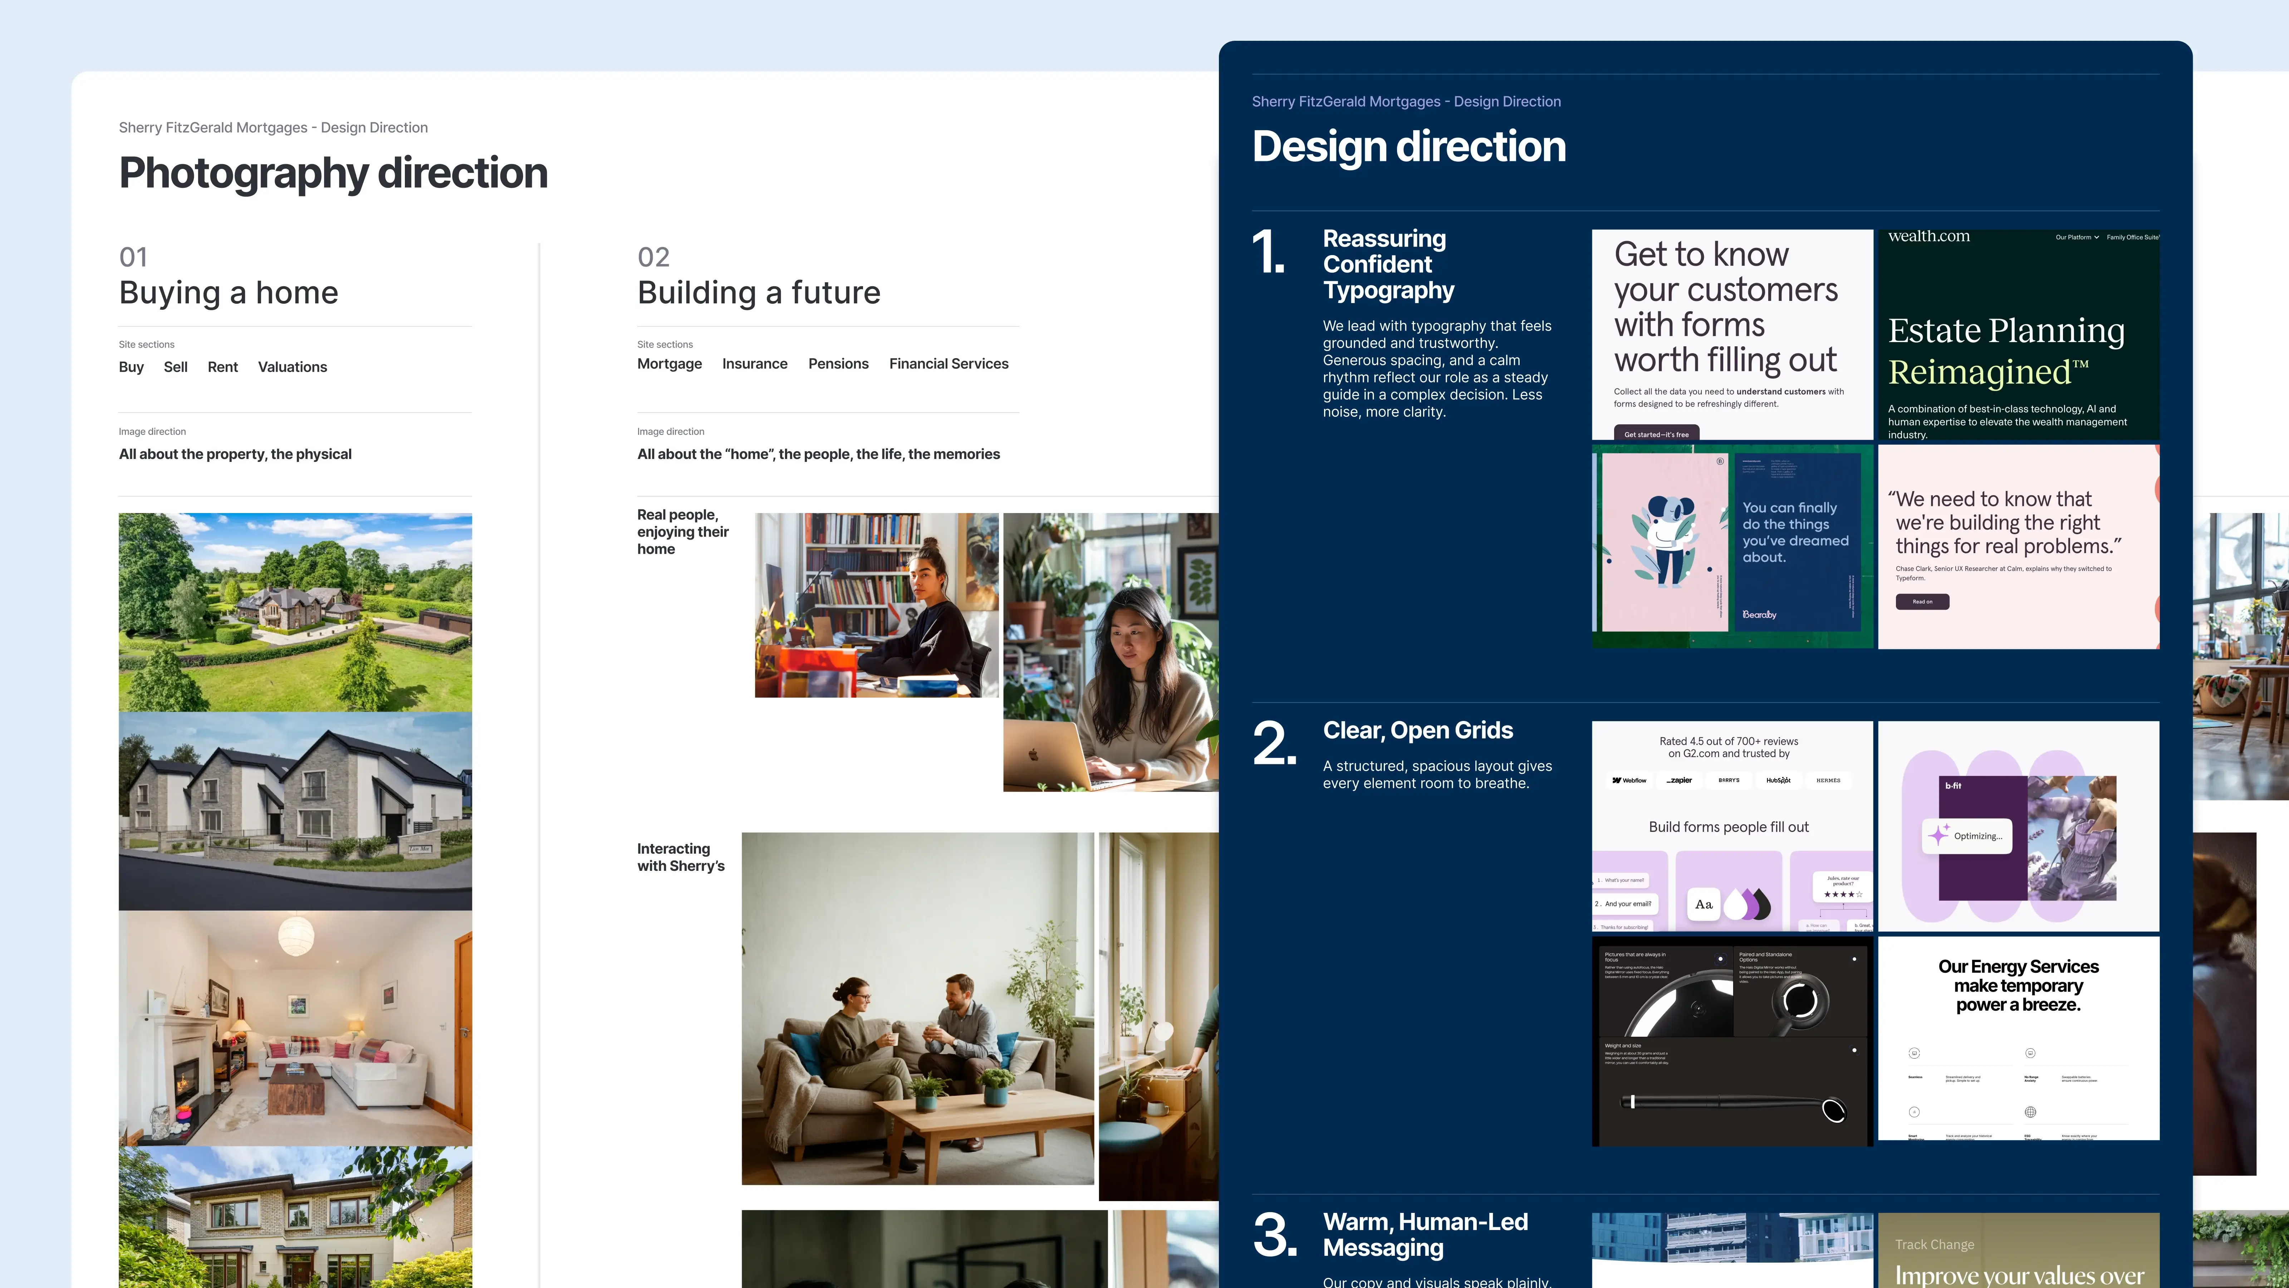Select the Mortgage site section
Screen dimensions: 2289x1288
(669, 364)
